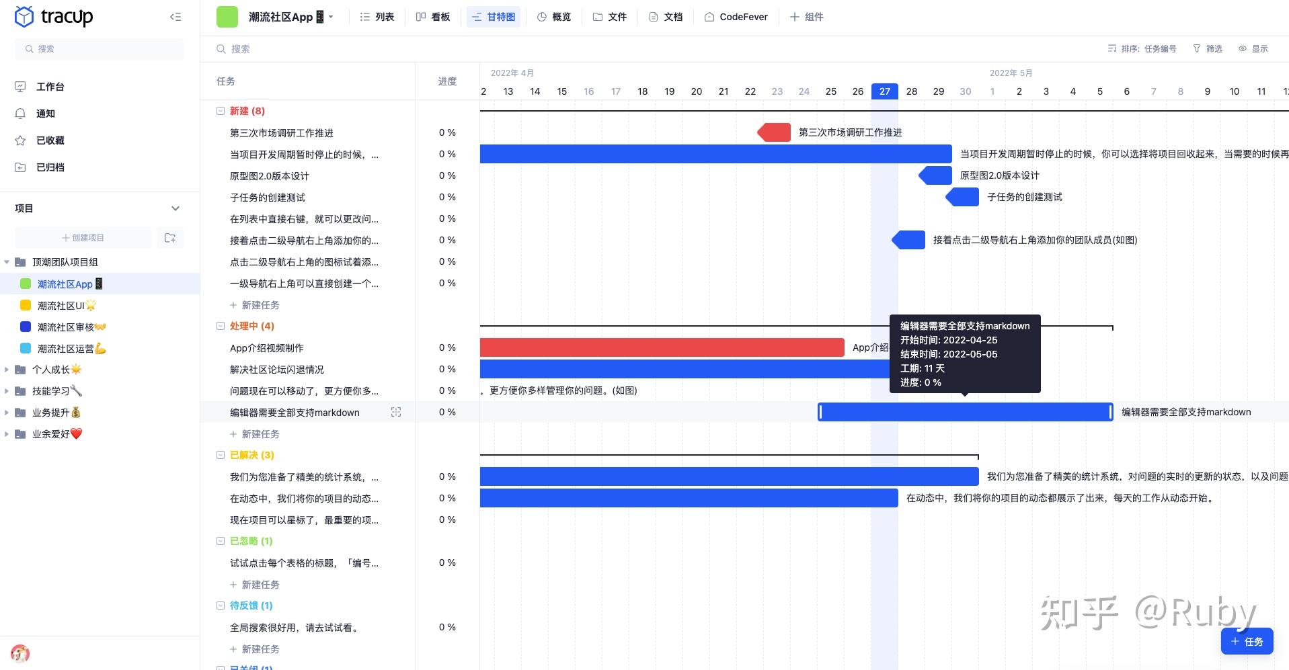
Task: Open the 通知 notifications bell
Action: tap(20, 114)
